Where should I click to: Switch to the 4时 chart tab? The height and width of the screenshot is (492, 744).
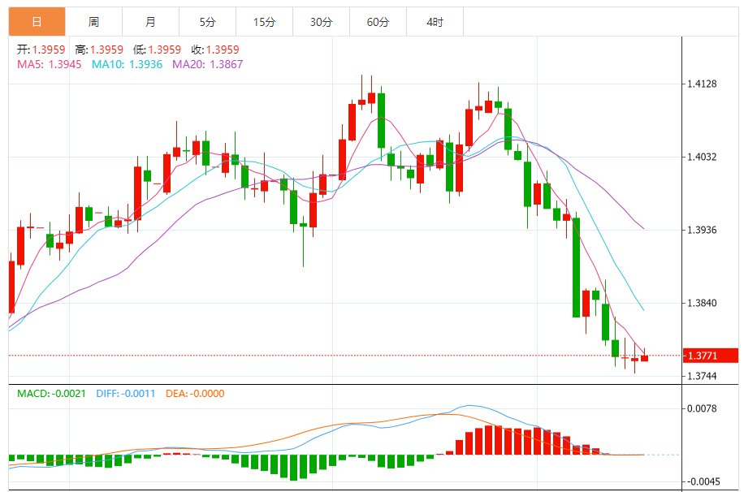click(x=435, y=22)
